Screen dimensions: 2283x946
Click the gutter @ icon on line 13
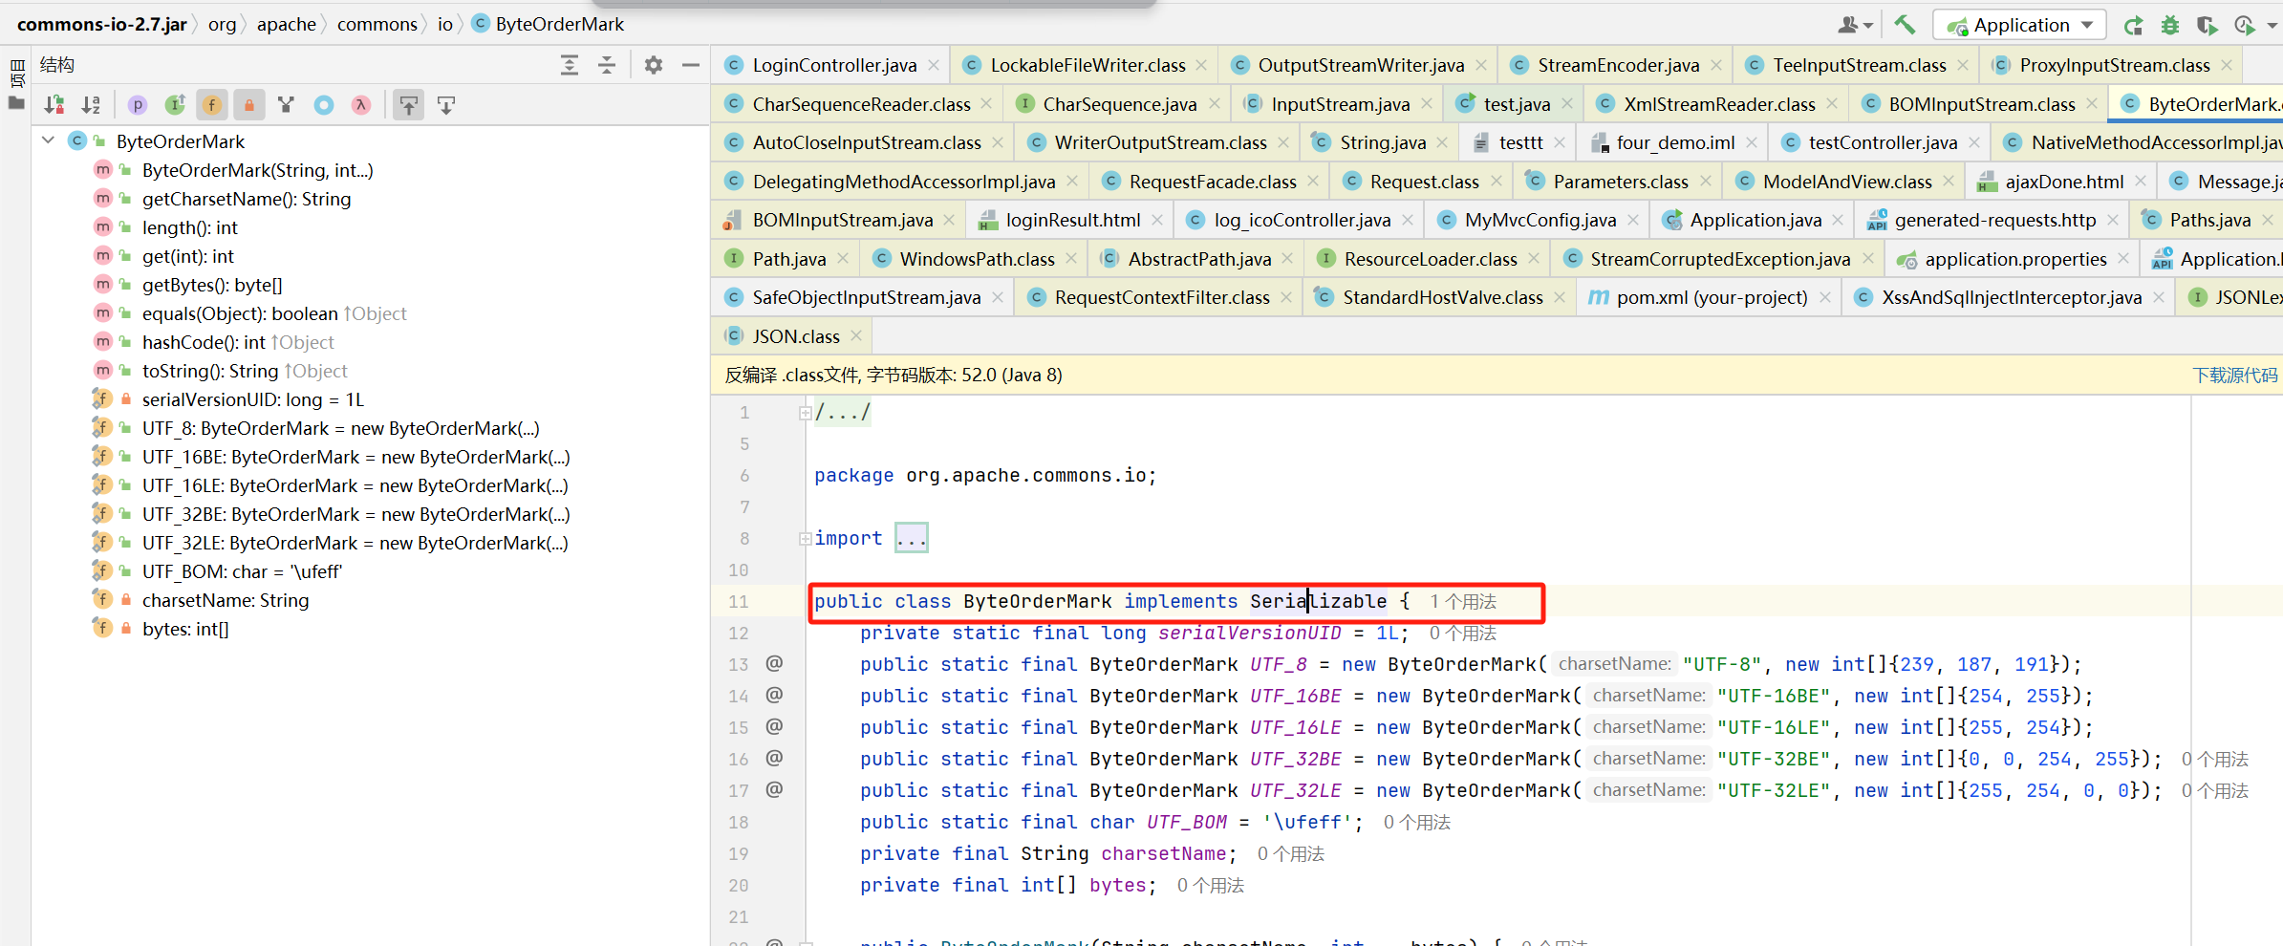(774, 663)
